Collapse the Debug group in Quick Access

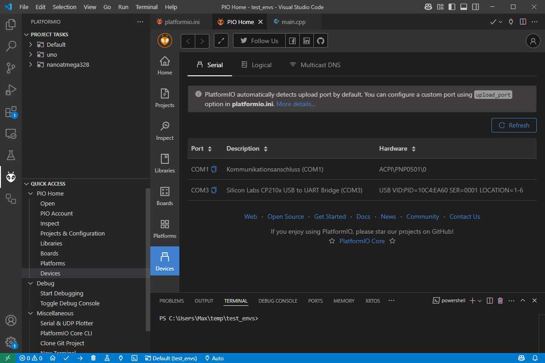coord(31,283)
